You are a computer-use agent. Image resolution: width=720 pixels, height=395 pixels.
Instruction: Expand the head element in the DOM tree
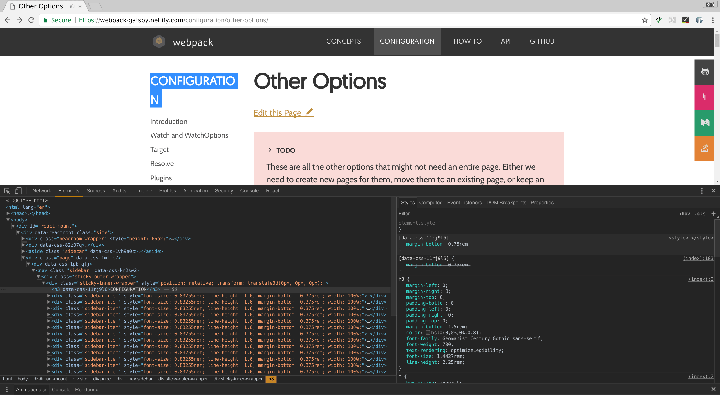pos(8,213)
